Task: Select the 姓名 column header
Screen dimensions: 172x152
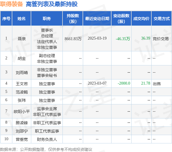Action: (x=21, y=18)
